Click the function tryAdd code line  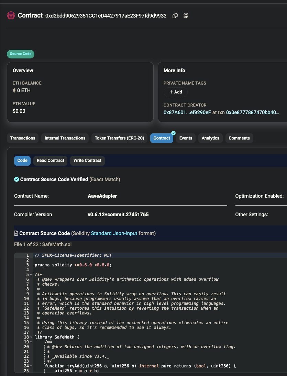point(140,366)
